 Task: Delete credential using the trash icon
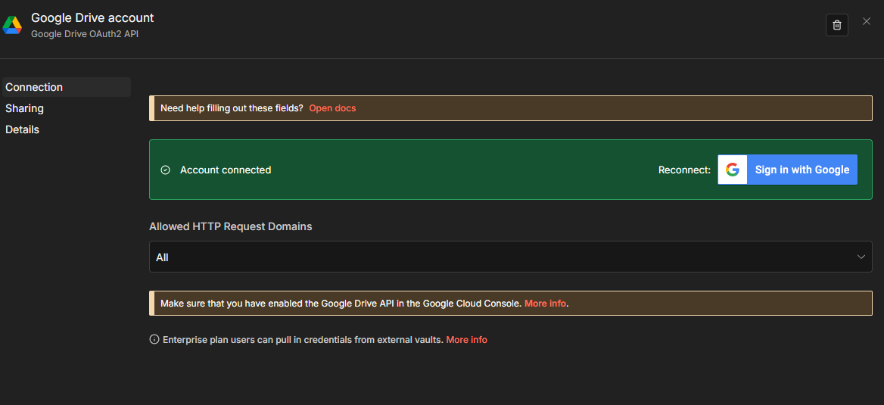tap(836, 25)
